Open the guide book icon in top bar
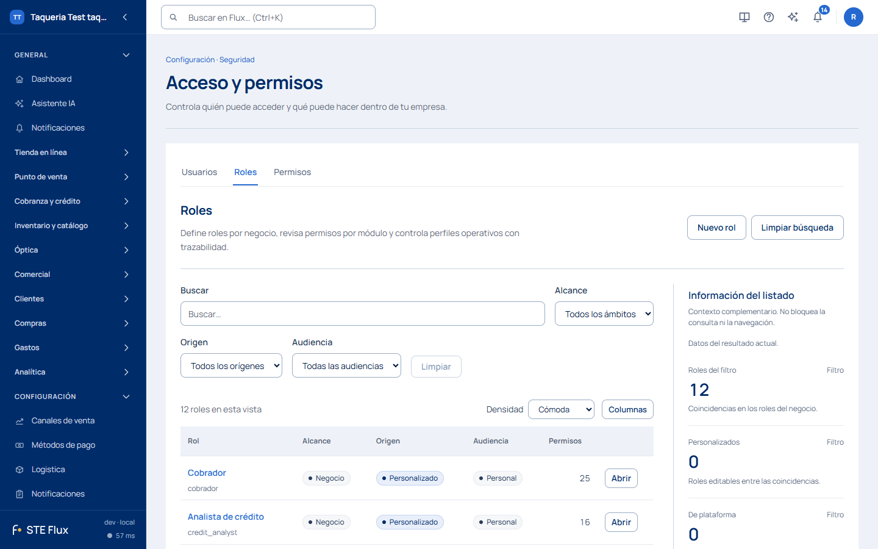 point(744,17)
